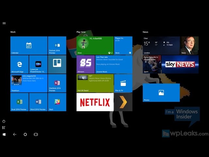Screen dimensions: 209x157
Task: Launch the Slack tile
Action: (57, 102)
